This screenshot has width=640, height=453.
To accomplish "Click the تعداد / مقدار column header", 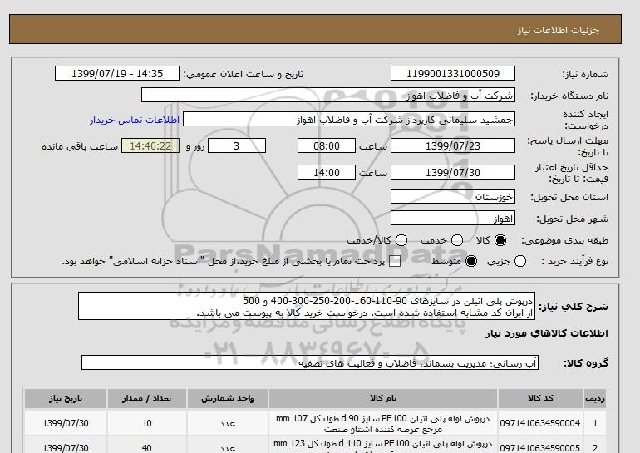I will [147, 398].
